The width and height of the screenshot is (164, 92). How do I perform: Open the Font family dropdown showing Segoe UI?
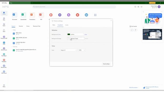click(68, 50)
